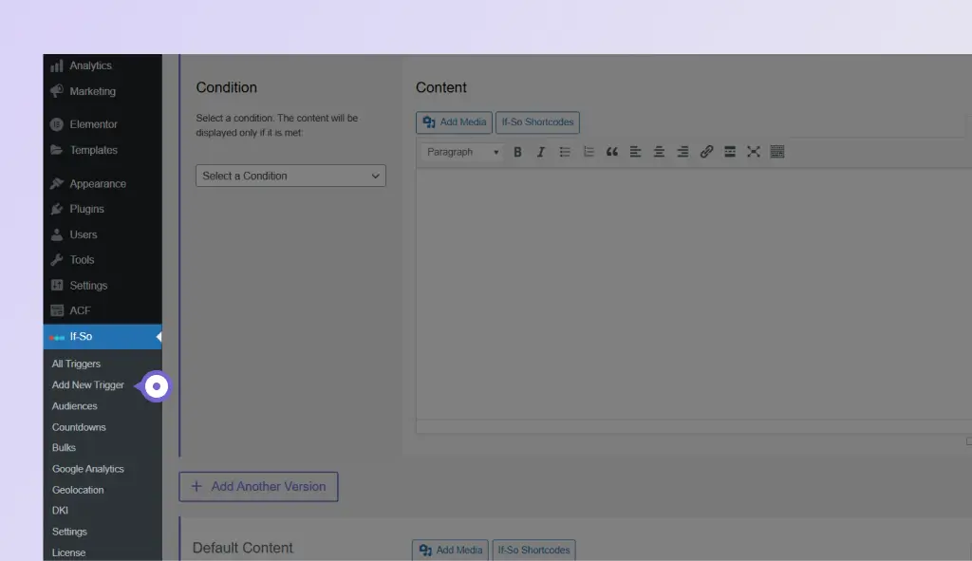Insert a numbered list
The image size is (972, 561).
point(588,152)
